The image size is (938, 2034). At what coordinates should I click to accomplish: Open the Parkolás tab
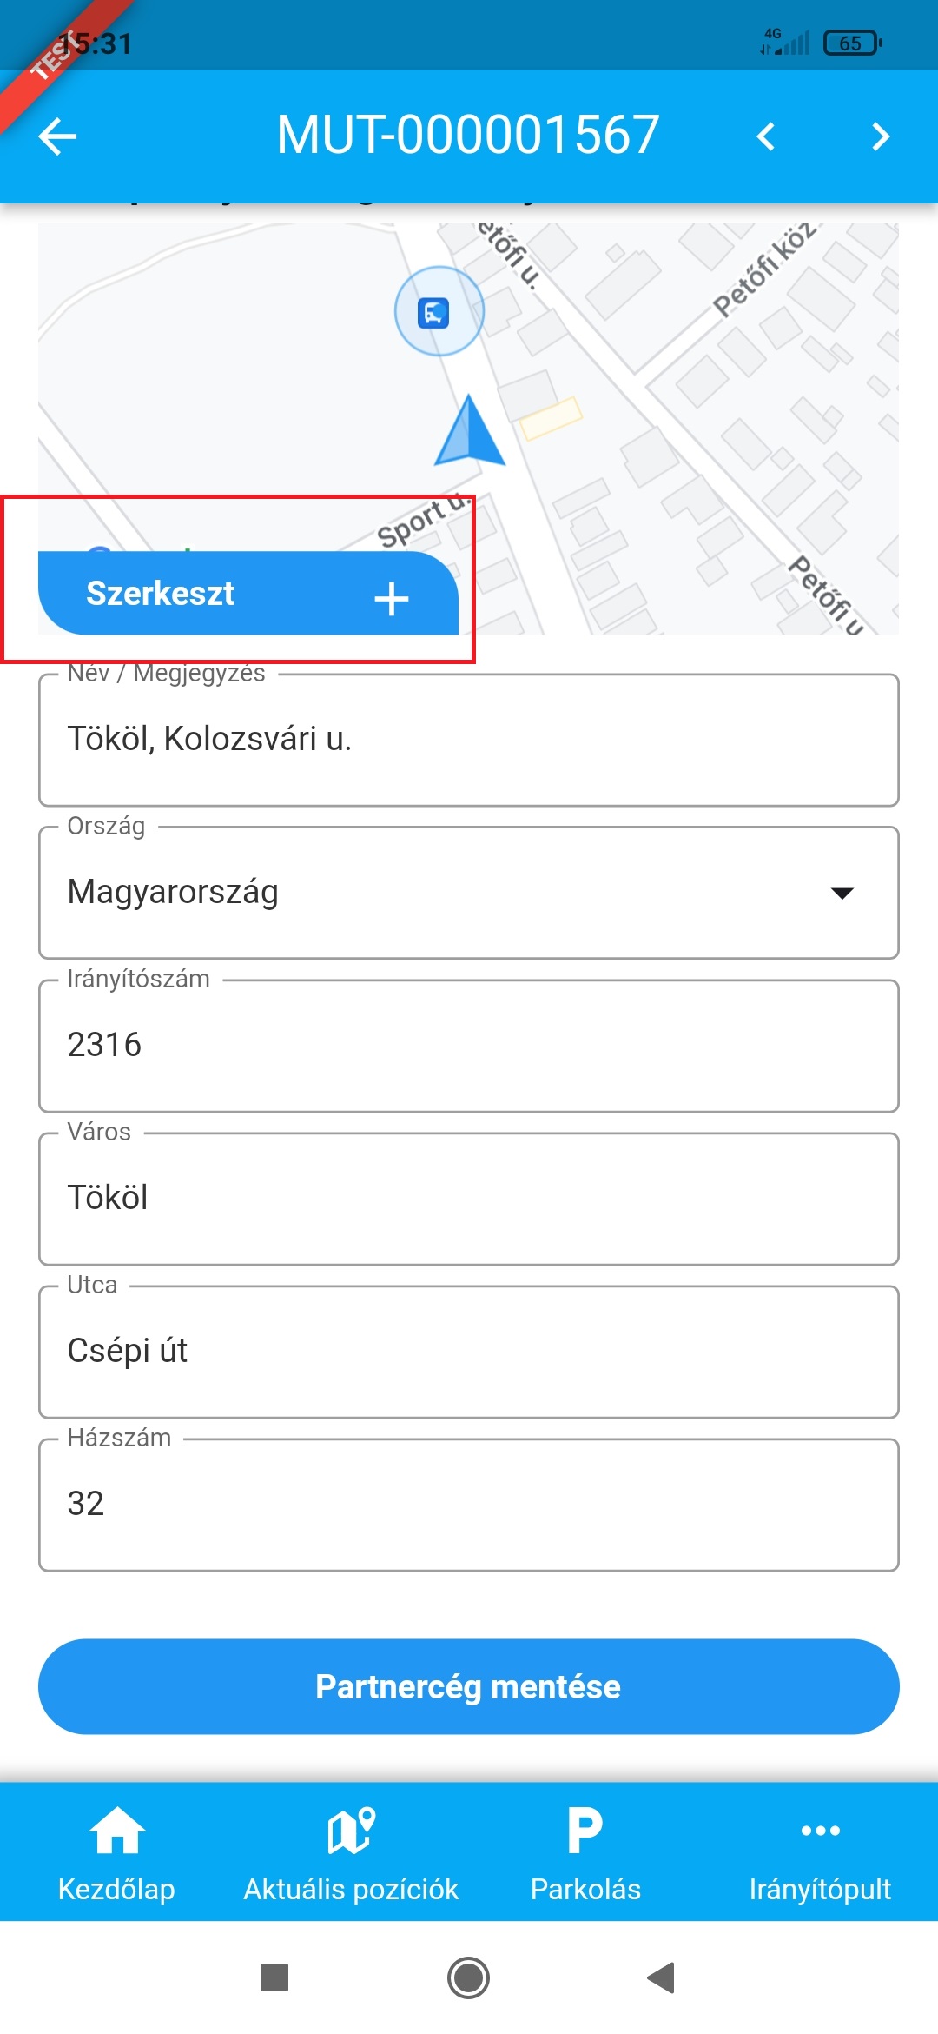coord(585,1851)
